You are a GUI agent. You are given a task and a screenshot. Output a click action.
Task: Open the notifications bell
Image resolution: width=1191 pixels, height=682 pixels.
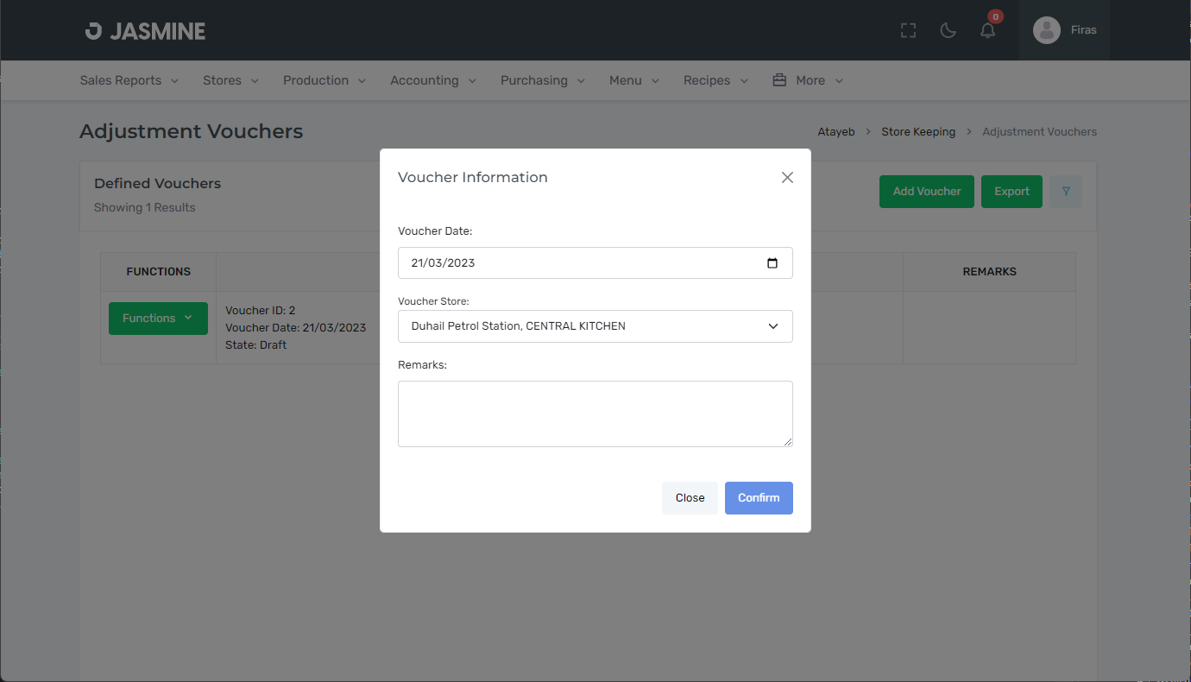988,30
